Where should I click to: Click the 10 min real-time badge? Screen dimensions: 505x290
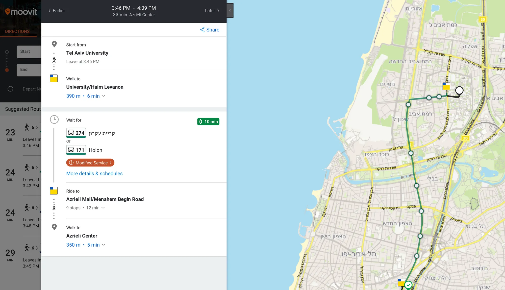(x=208, y=122)
